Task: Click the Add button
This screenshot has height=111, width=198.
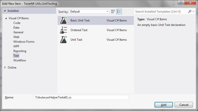Action: (x=164, y=105)
